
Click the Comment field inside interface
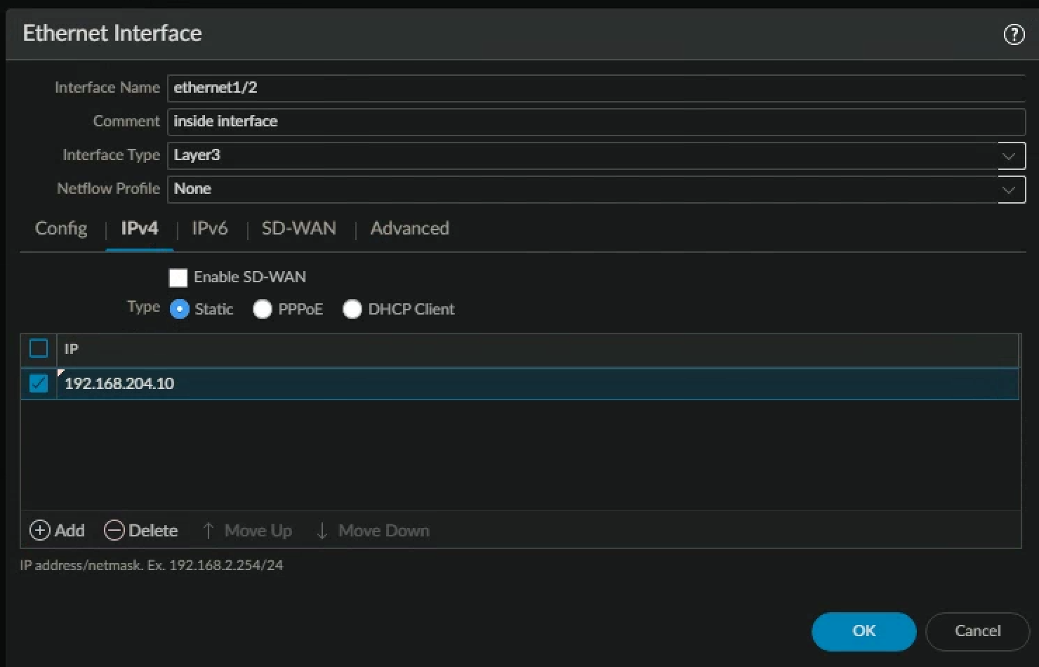coord(596,121)
